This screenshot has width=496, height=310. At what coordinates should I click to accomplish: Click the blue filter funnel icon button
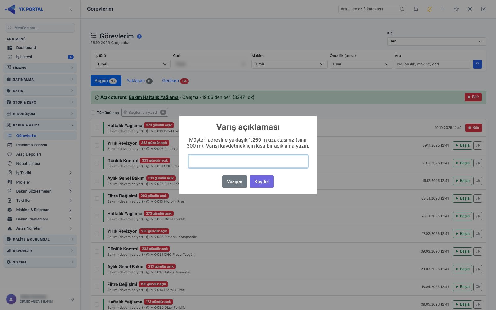pyautogui.click(x=477, y=64)
